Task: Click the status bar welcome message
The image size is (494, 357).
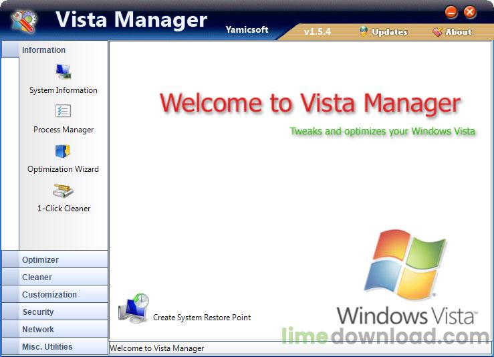Action: coord(157,348)
